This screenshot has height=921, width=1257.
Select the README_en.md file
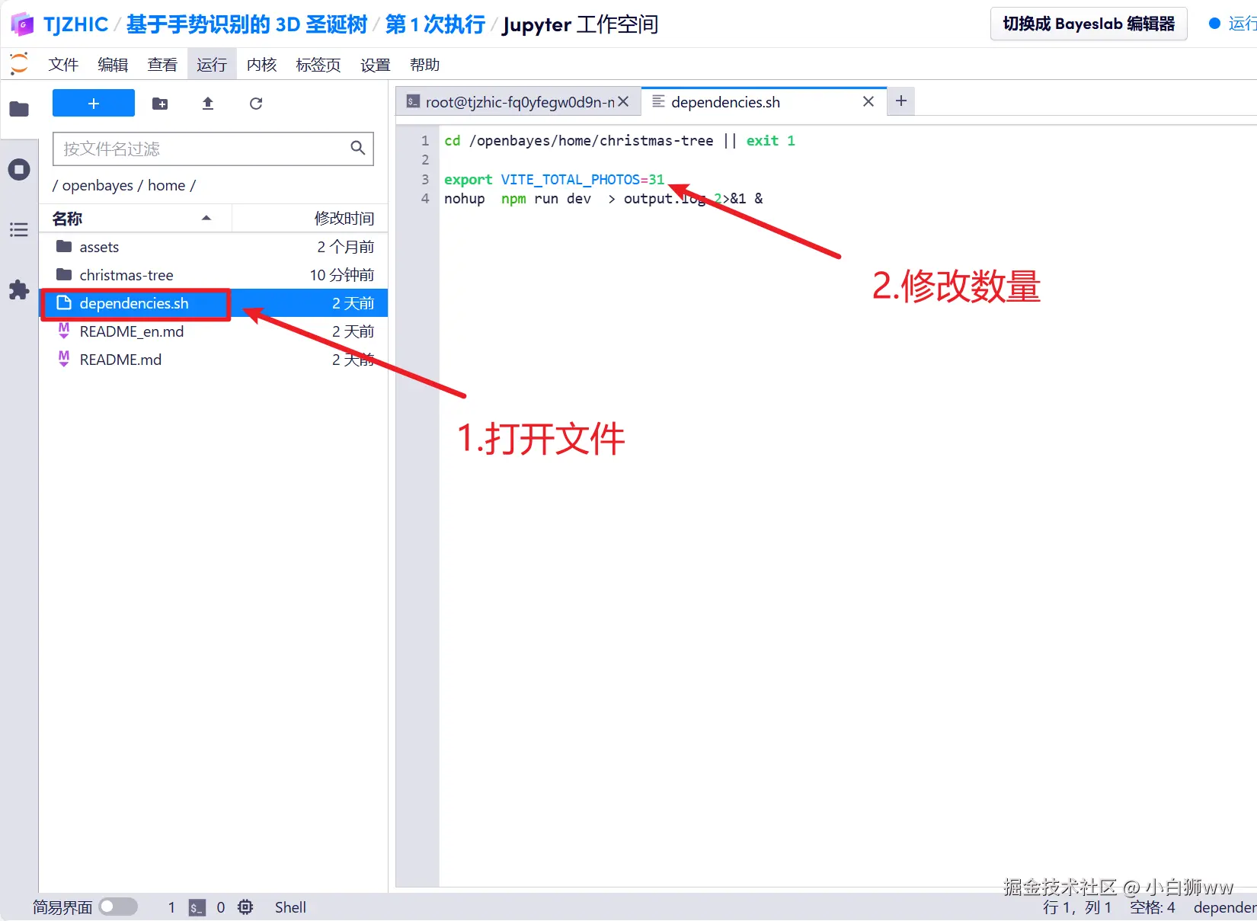coord(132,331)
